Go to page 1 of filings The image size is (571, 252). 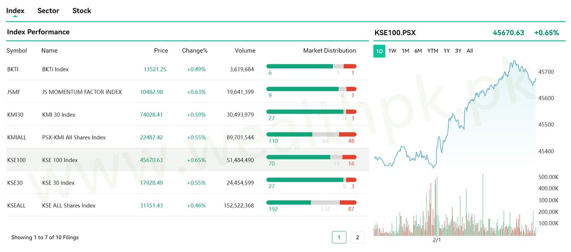pyautogui.click(x=339, y=237)
